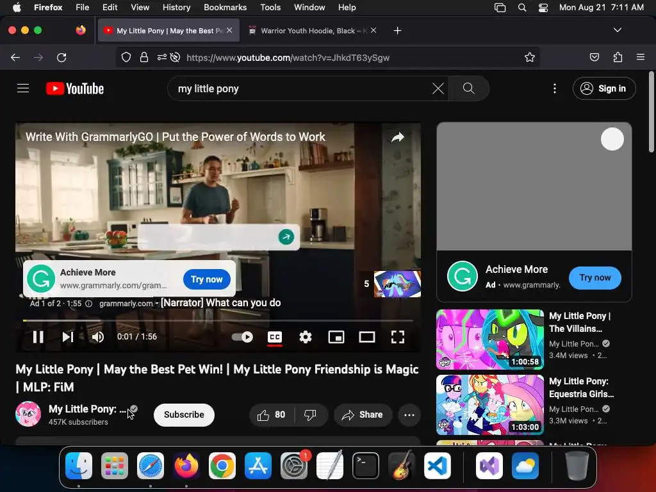This screenshot has width=656, height=492.
Task: Open My Little Pony channel avatar
Action: [28, 414]
